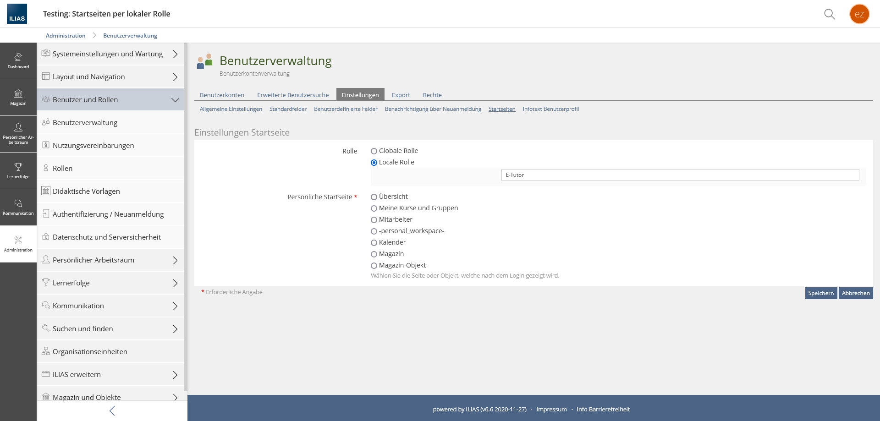This screenshot has width=880, height=421.
Task: Open the user avatar menu
Action: [x=859, y=14]
